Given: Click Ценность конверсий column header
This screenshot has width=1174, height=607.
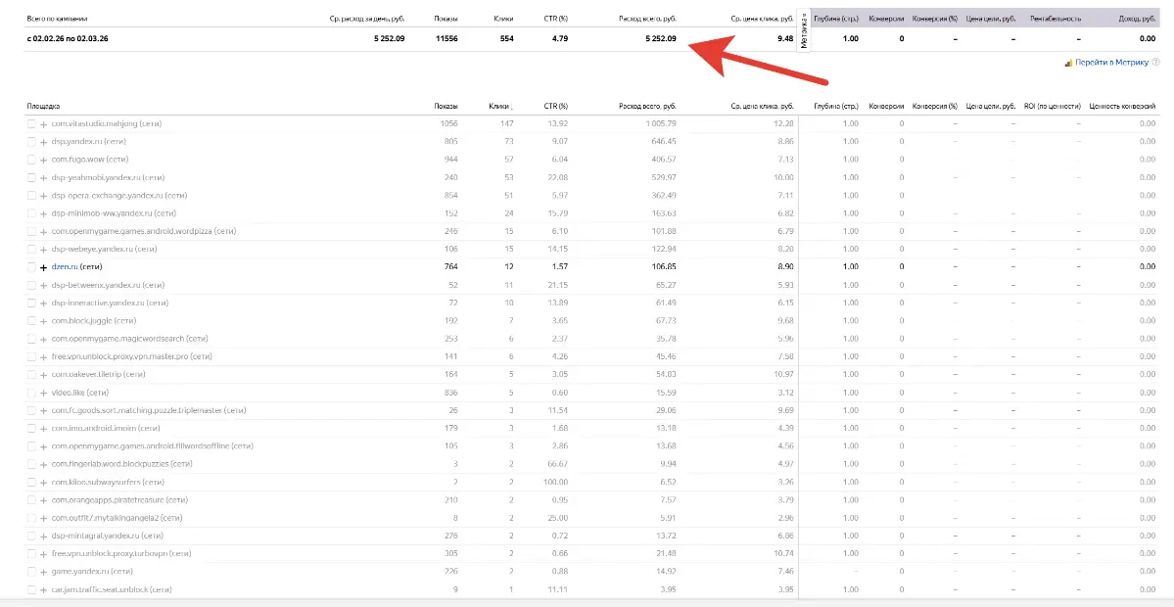Looking at the screenshot, I should point(1122,107).
